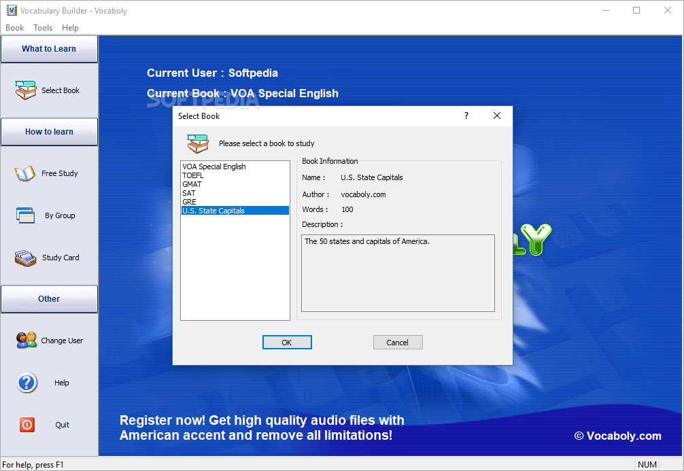Open the Book menu
This screenshot has height=471, width=684.
[15, 27]
